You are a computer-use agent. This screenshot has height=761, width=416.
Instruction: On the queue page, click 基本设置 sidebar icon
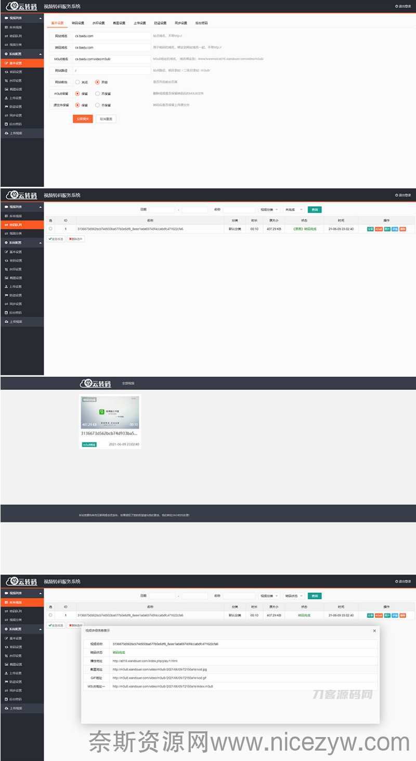coord(6,252)
